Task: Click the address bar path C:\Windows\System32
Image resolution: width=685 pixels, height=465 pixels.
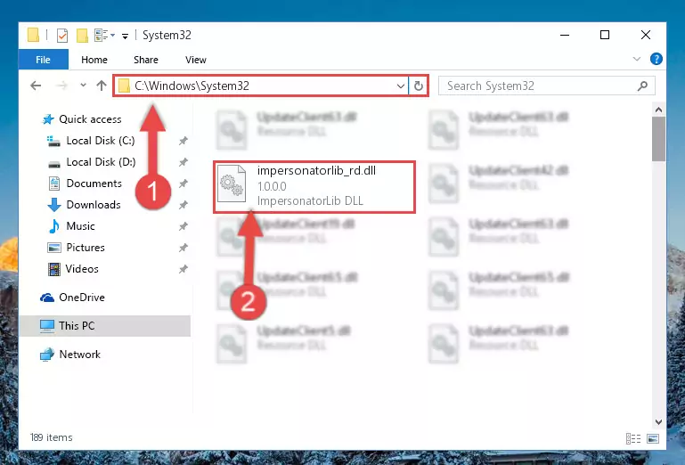Action: (x=192, y=86)
